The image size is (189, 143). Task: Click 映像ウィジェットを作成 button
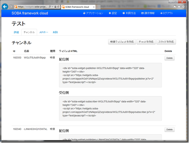122,42
